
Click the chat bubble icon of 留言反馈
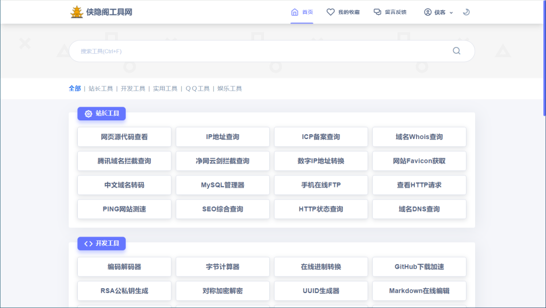[x=376, y=12]
